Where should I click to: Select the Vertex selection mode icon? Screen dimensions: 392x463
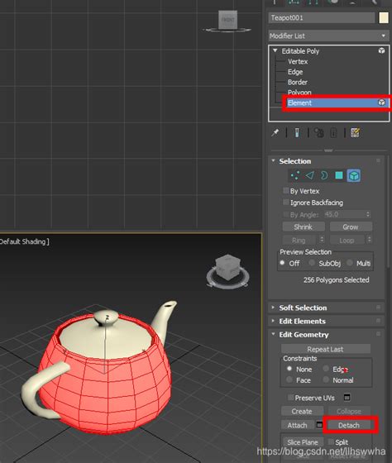(x=295, y=175)
